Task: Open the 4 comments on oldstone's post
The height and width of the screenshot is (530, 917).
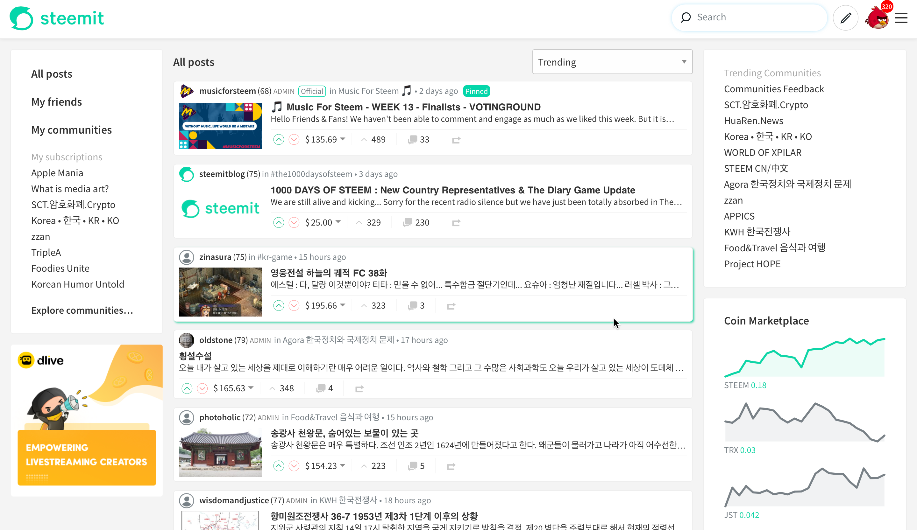Action: [324, 389]
